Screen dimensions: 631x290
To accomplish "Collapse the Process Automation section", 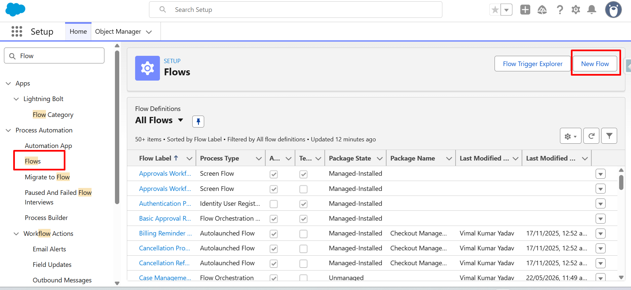I will (x=8, y=130).
